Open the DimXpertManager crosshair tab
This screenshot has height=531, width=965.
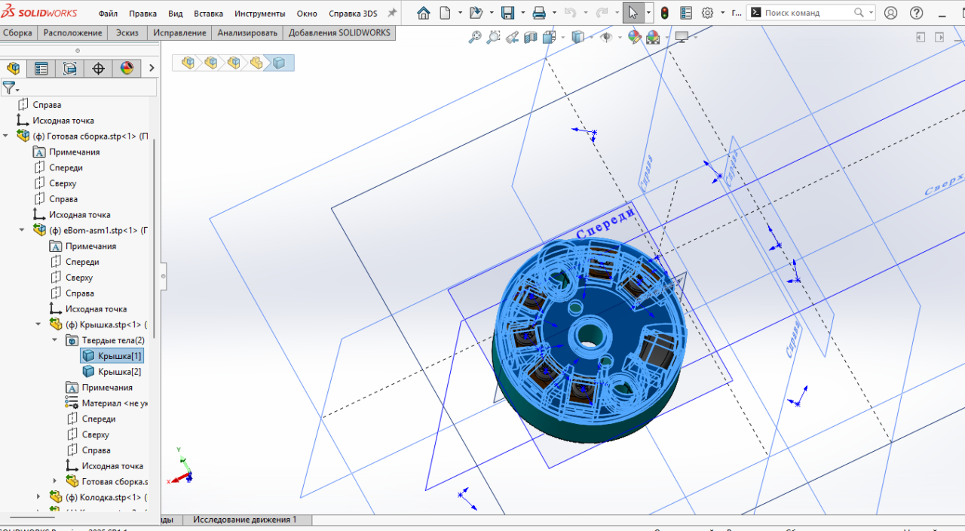pos(98,69)
